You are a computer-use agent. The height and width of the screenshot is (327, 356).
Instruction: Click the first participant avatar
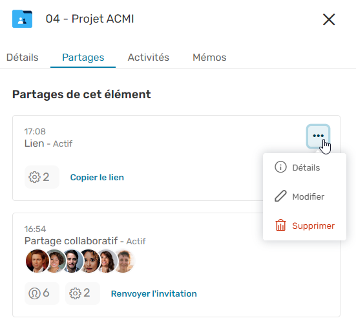pos(37,261)
